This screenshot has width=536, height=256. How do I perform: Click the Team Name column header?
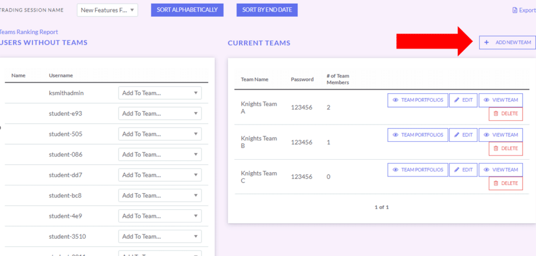tap(255, 79)
